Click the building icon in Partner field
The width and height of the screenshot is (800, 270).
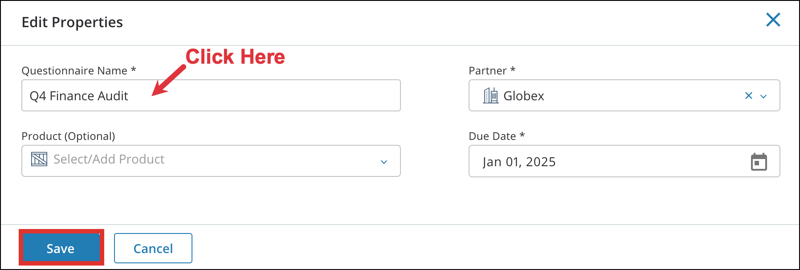[491, 95]
